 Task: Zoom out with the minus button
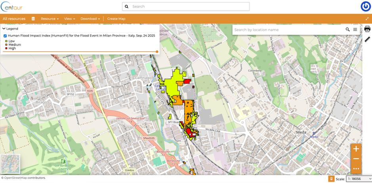pos(356,159)
